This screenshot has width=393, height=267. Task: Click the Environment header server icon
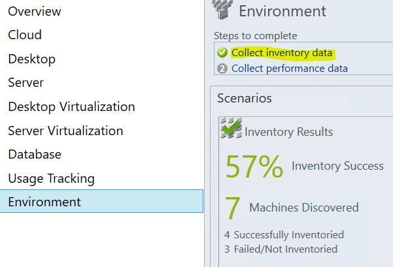tap(222, 8)
